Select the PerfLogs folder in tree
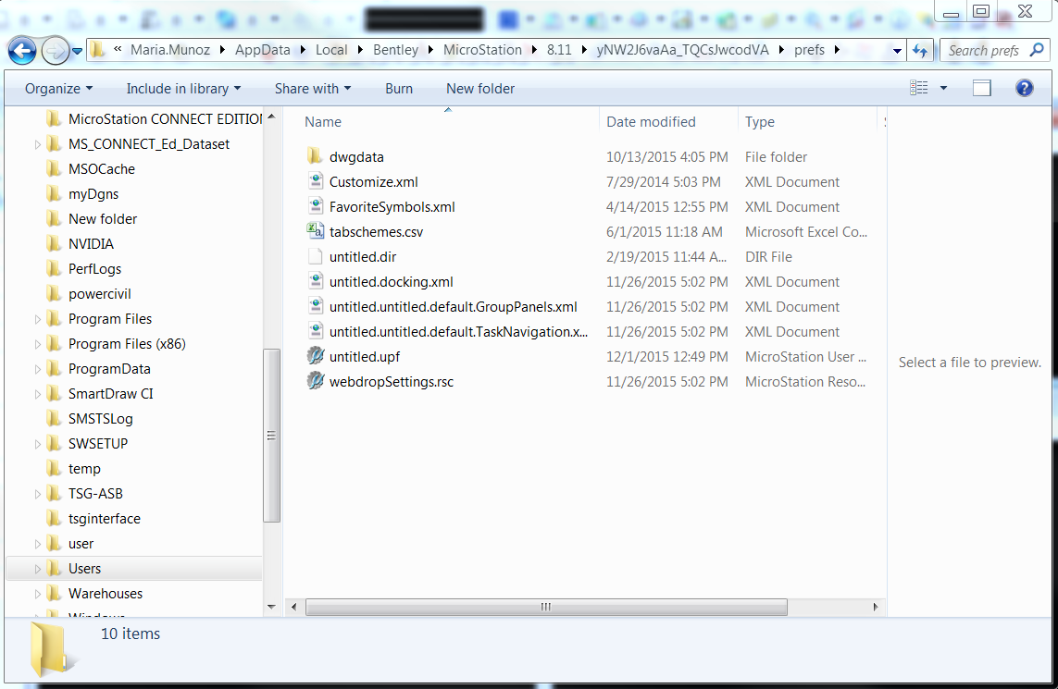1058x689 pixels. pyautogui.click(x=84, y=268)
